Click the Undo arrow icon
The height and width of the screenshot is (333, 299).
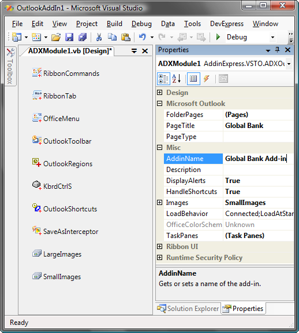tap(143, 37)
